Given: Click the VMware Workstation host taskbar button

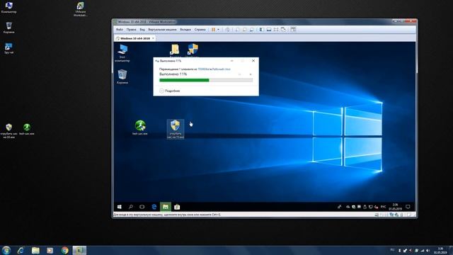Looking at the screenshot, I should click(x=79, y=250).
